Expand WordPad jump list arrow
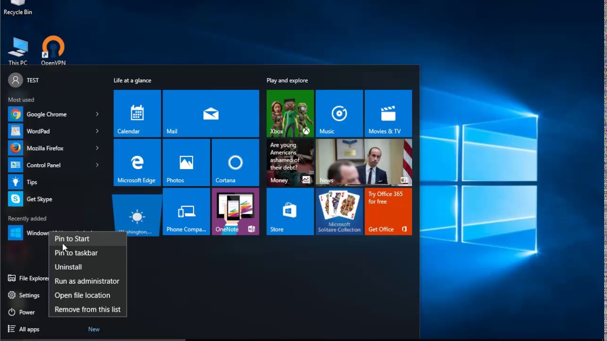 tap(97, 131)
